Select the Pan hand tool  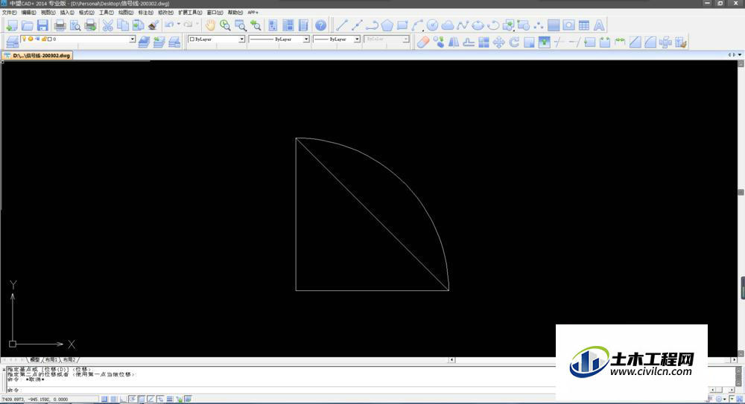[x=210, y=25]
